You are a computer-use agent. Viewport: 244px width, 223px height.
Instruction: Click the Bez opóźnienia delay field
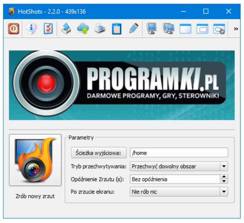click(175, 179)
